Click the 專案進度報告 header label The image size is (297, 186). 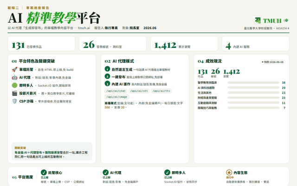pyautogui.click(x=38, y=8)
